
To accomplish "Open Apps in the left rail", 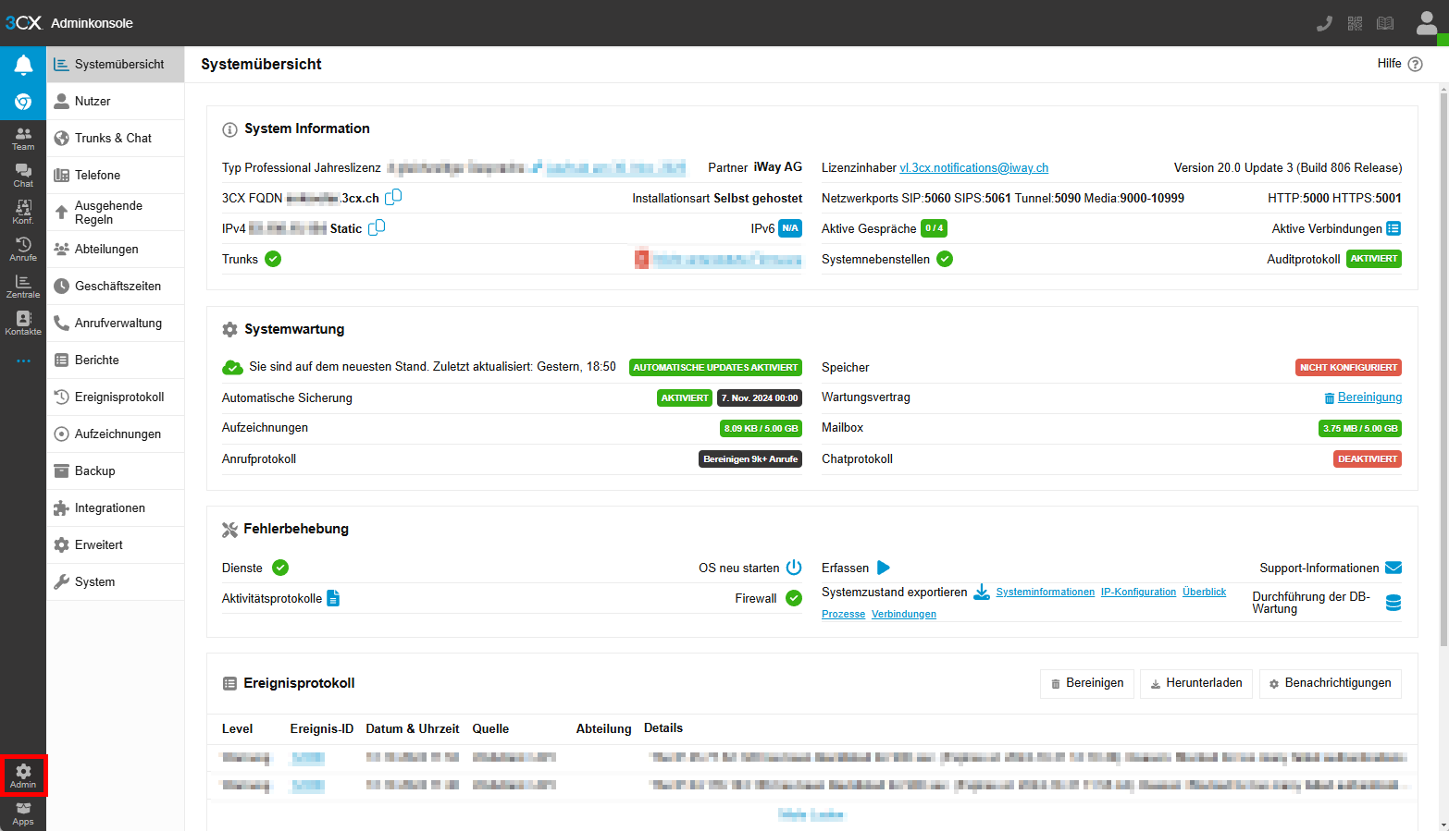I will (x=23, y=813).
